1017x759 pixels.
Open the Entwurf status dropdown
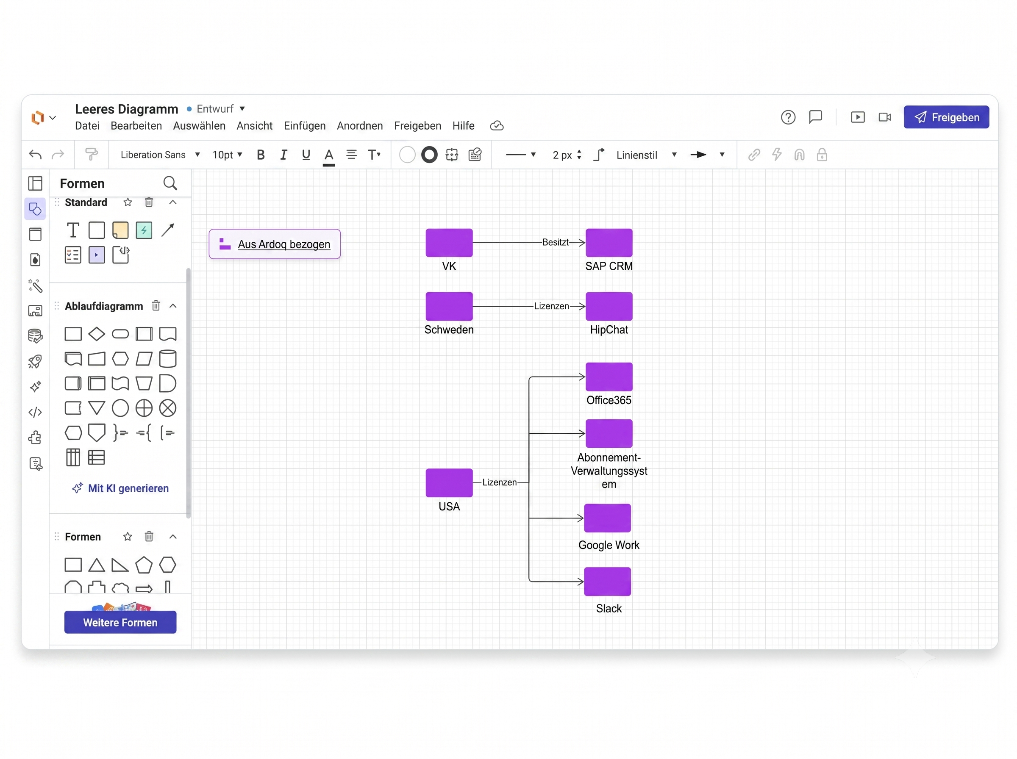pyautogui.click(x=221, y=109)
